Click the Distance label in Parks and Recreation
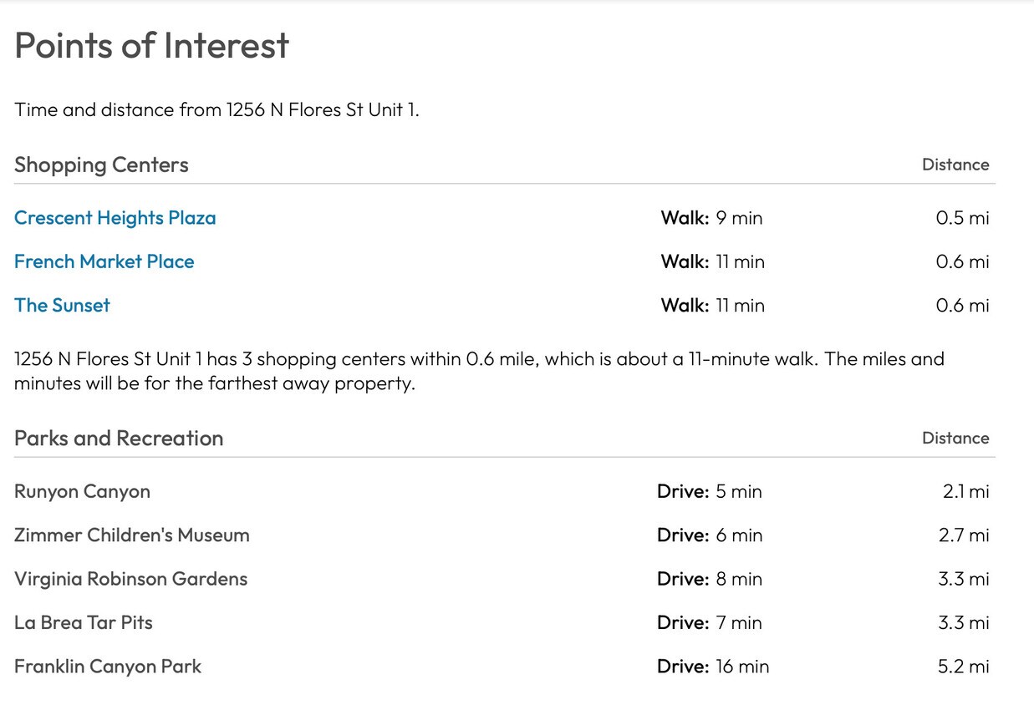1034x705 pixels. 955,439
